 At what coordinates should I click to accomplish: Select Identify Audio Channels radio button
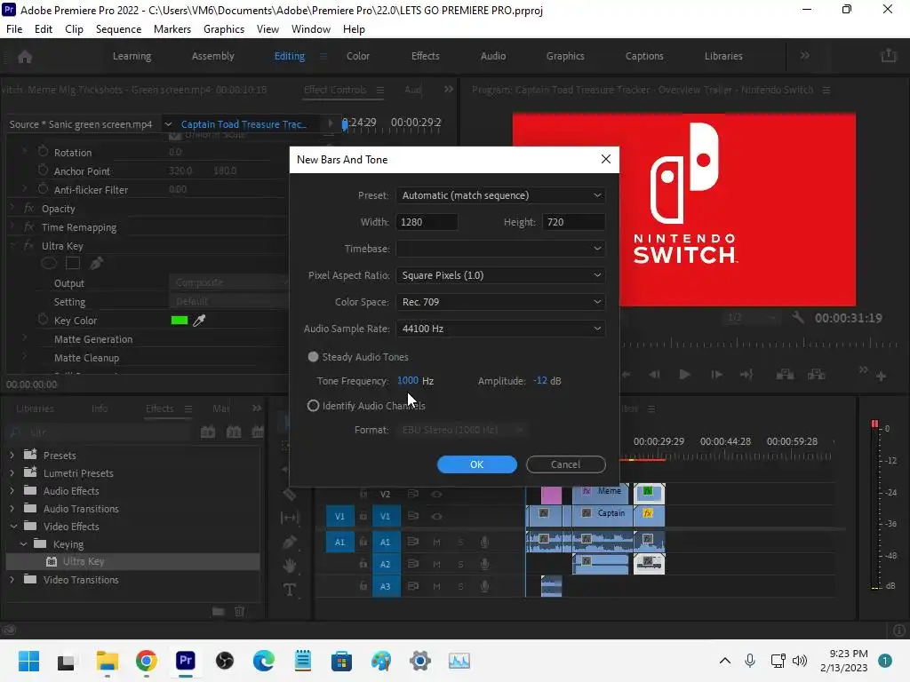[x=313, y=405]
